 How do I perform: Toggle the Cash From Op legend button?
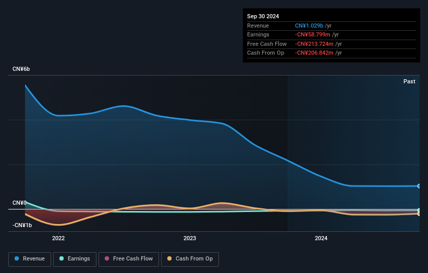point(190,259)
